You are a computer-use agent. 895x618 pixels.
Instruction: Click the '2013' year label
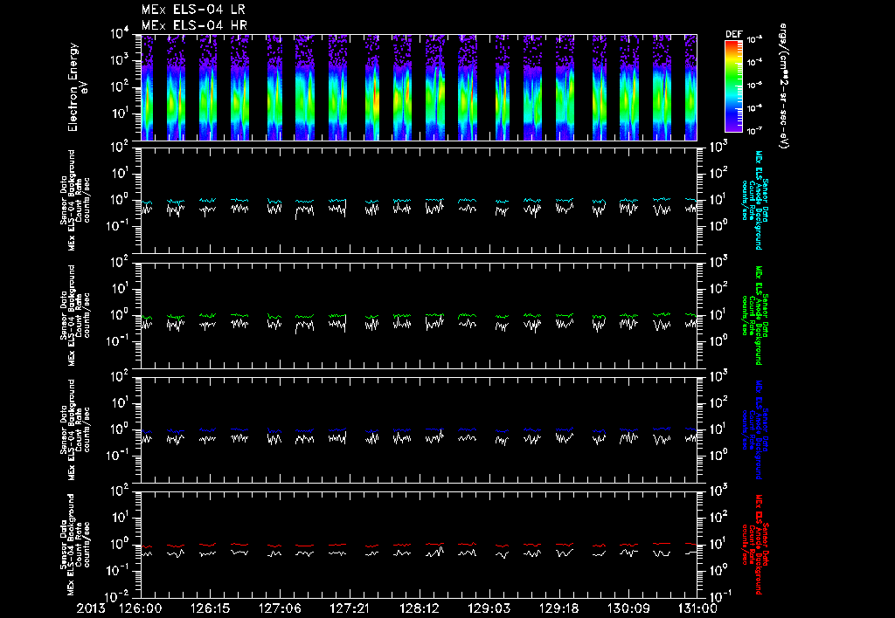pos(91,608)
